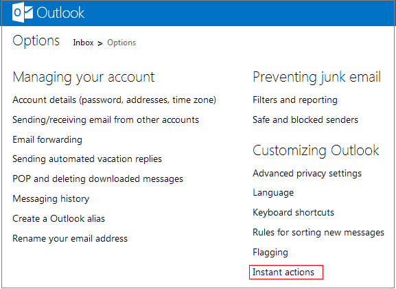The image size is (396, 289).
Task: Open Email forwarding settings
Action: tap(47, 140)
